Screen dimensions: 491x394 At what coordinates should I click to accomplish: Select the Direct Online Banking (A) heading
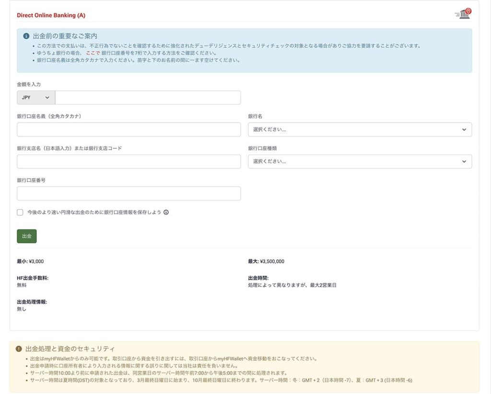tap(51, 15)
